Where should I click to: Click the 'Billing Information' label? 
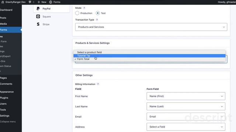(x=85, y=84)
